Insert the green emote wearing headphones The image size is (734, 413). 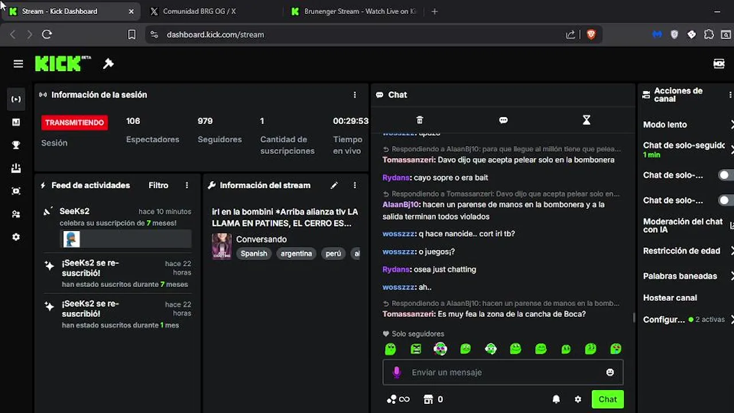pos(490,348)
